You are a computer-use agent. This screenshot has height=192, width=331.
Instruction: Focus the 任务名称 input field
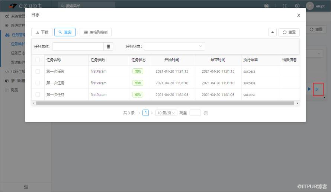(78, 46)
